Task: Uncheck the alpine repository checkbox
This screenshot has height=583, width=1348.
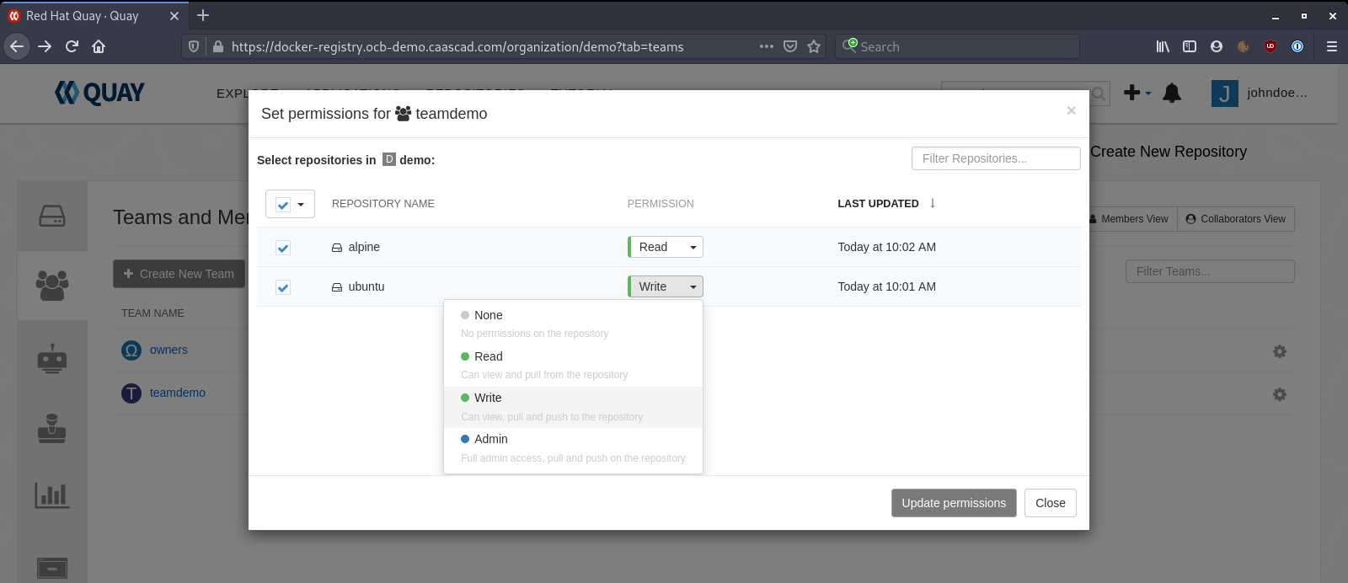Action: pyautogui.click(x=283, y=248)
